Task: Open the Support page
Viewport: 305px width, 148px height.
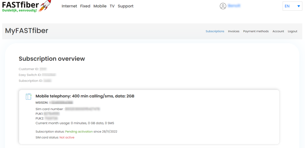Action: (125, 6)
